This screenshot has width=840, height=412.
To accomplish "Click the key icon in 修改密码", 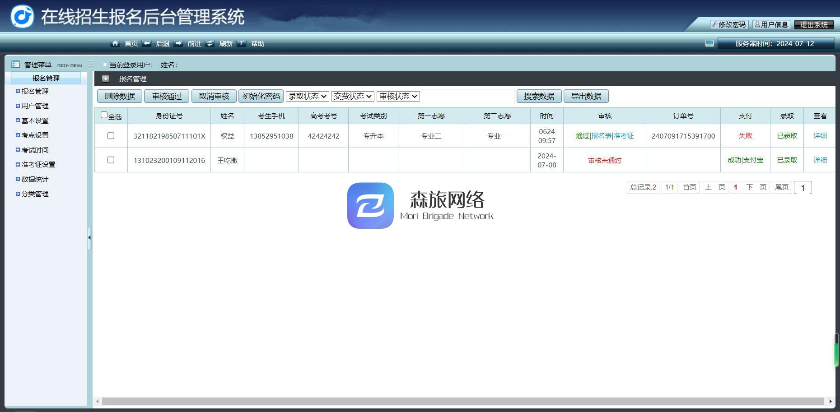I will [x=714, y=24].
